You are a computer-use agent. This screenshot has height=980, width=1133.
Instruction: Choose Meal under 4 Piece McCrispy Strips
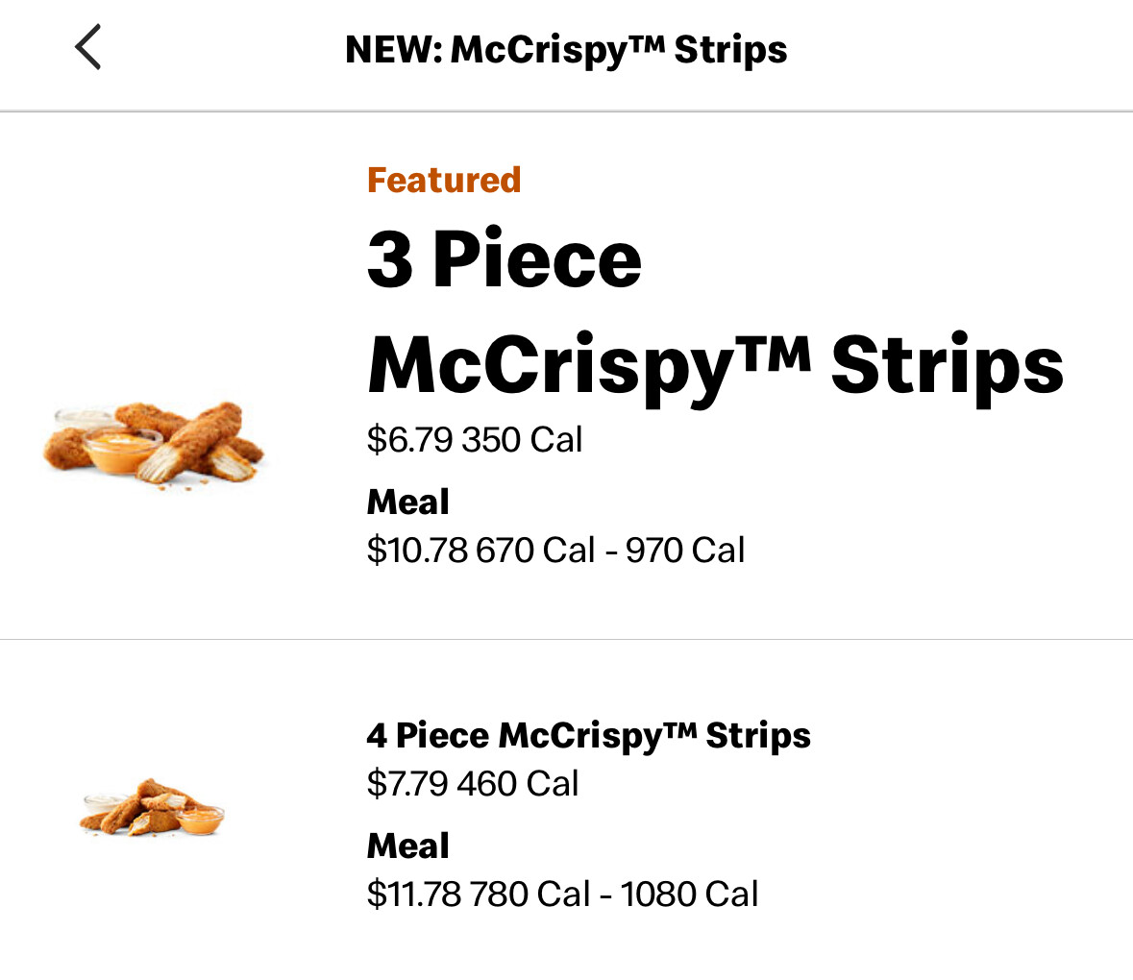point(408,845)
